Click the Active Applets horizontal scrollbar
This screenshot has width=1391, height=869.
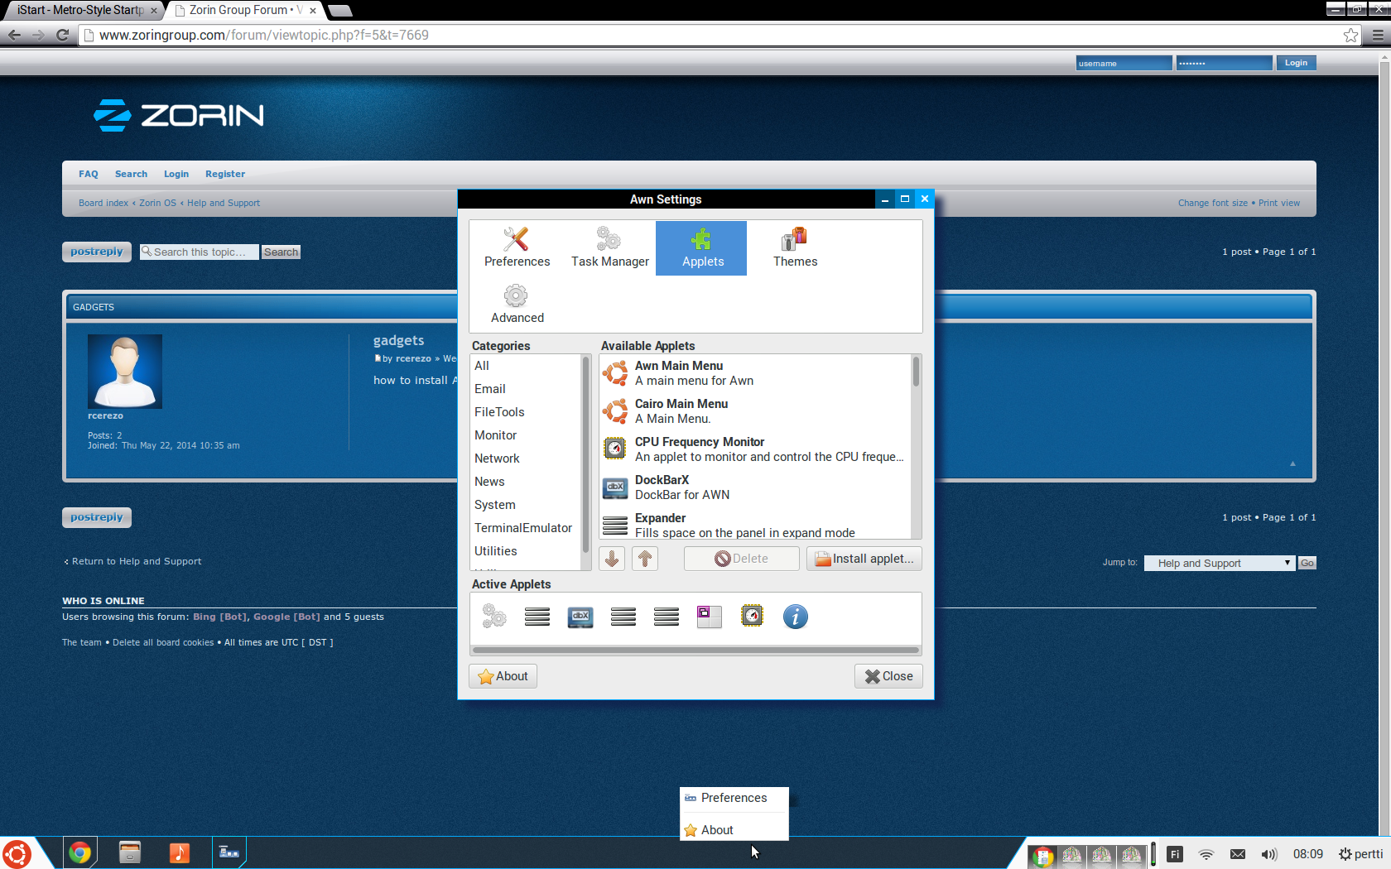(695, 650)
